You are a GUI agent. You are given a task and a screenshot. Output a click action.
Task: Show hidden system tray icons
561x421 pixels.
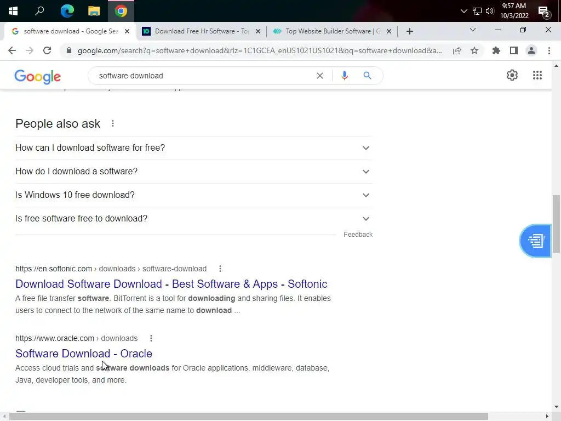coord(463,11)
